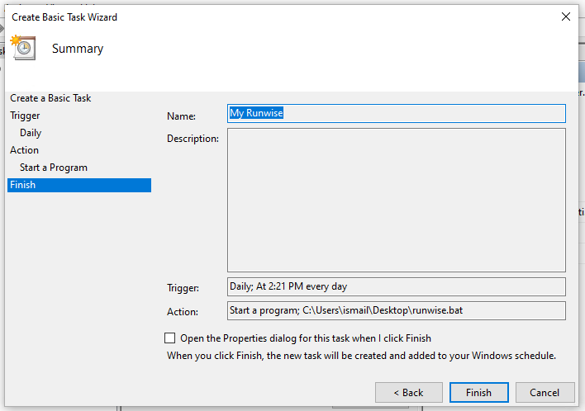
Task: Click the Action summary field with runwise.bat
Action: pyautogui.click(x=397, y=310)
